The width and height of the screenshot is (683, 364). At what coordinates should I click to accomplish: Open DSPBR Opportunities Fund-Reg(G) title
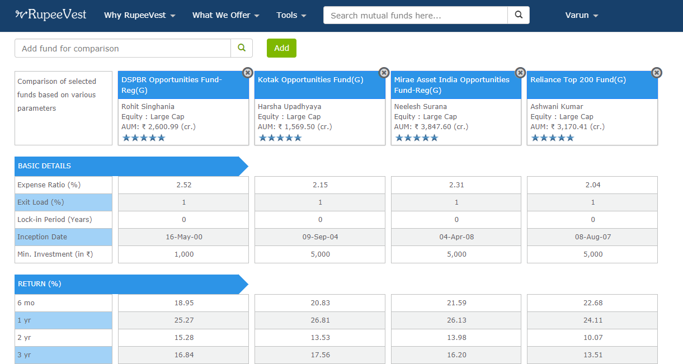[172, 85]
